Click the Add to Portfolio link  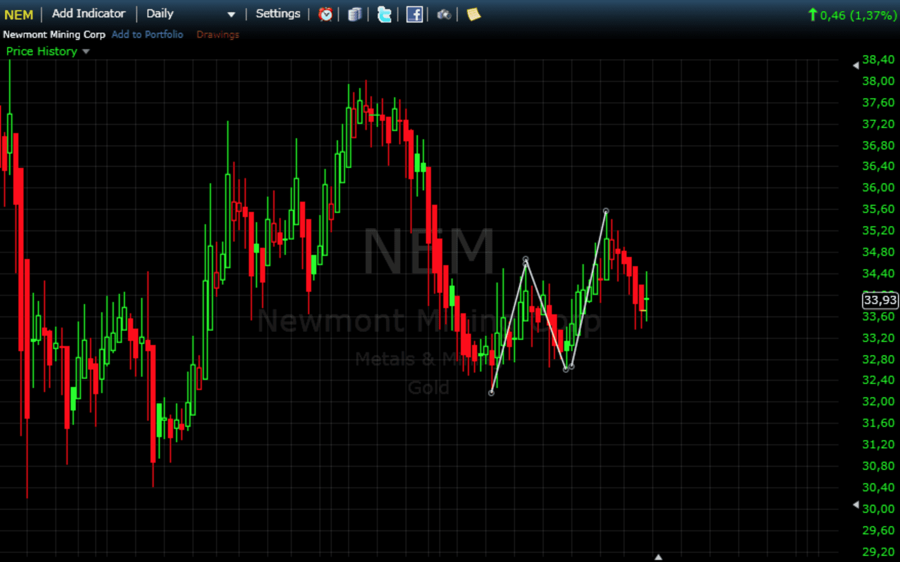point(147,34)
